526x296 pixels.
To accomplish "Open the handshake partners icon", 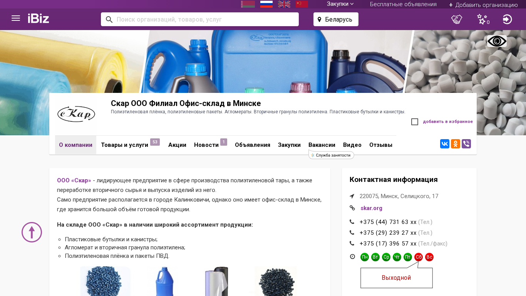I will (x=457, y=19).
